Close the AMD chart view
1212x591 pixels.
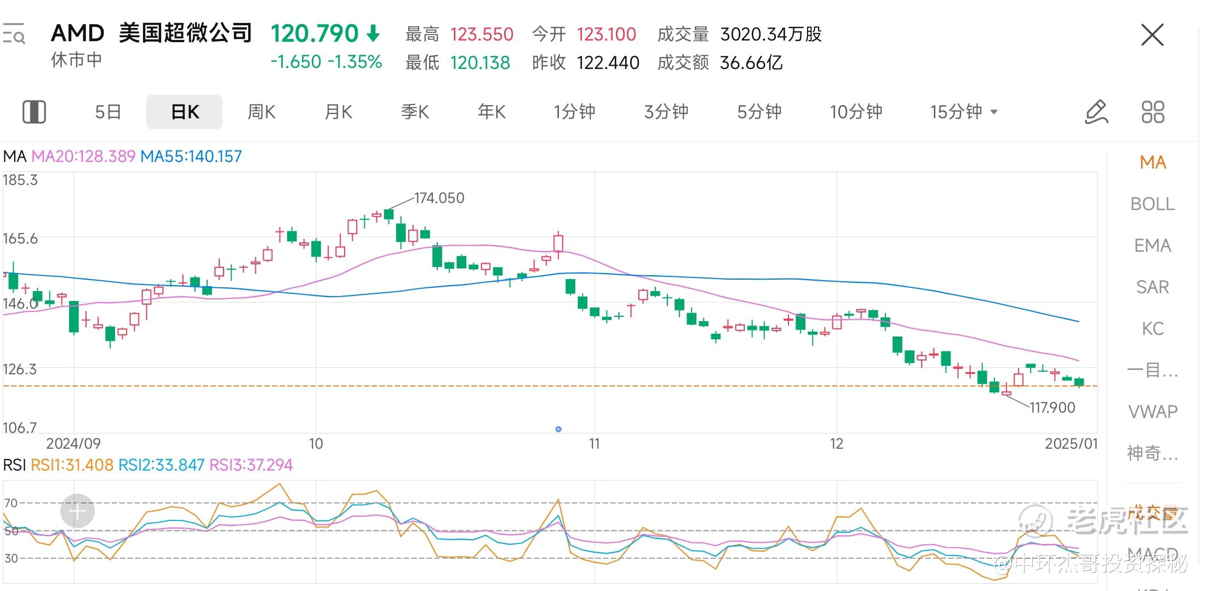click(1152, 35)
